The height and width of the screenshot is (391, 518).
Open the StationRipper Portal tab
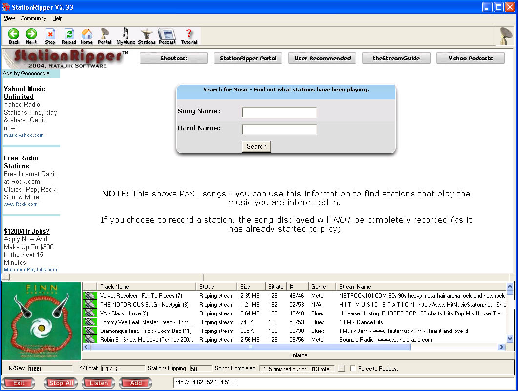click(x=248, y=58)
